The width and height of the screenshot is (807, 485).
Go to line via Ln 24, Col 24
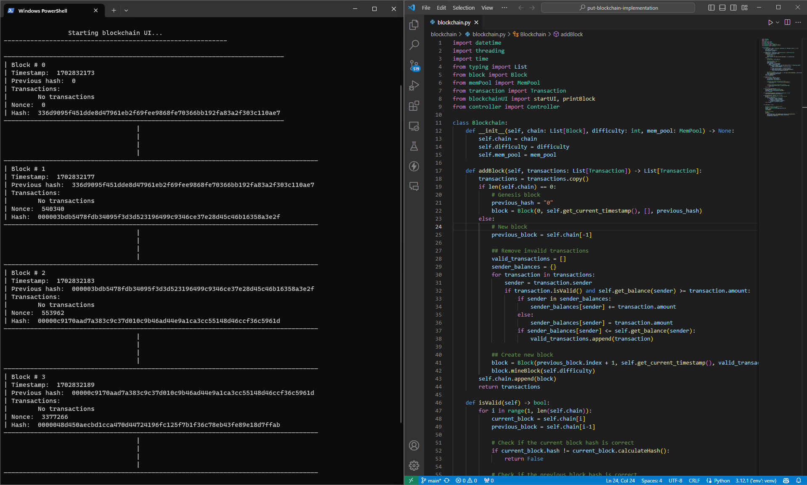point(620,480)
